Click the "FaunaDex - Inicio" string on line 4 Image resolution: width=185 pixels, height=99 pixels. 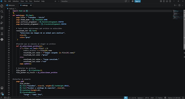coord(36,17)
